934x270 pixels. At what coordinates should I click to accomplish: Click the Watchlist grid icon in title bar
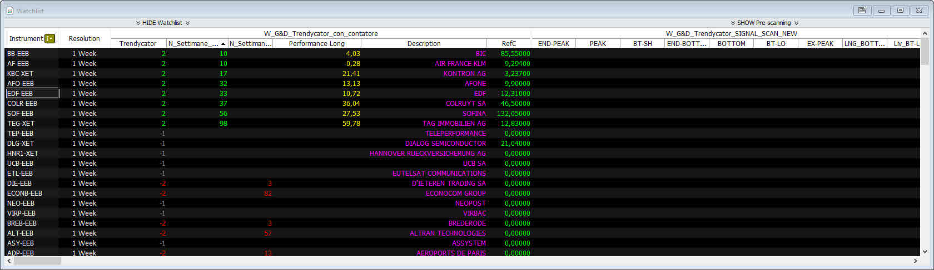9,11
